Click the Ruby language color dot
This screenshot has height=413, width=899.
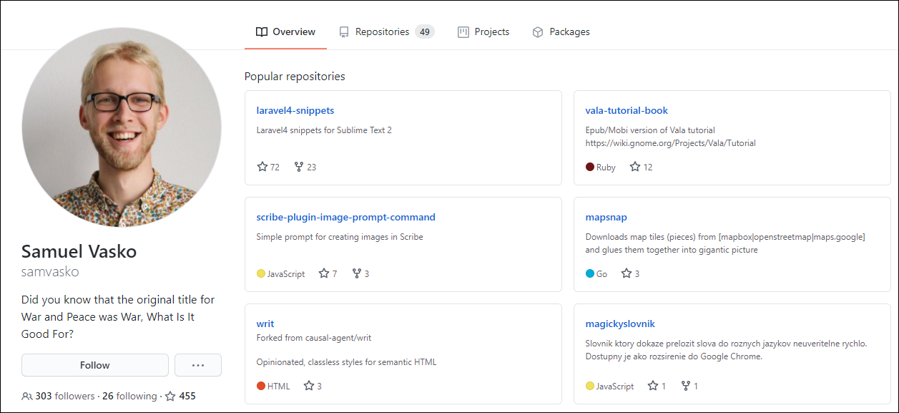pos(590,167)
